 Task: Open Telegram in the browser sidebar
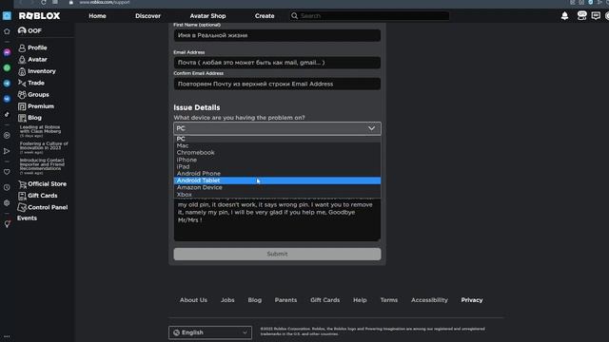7,84
